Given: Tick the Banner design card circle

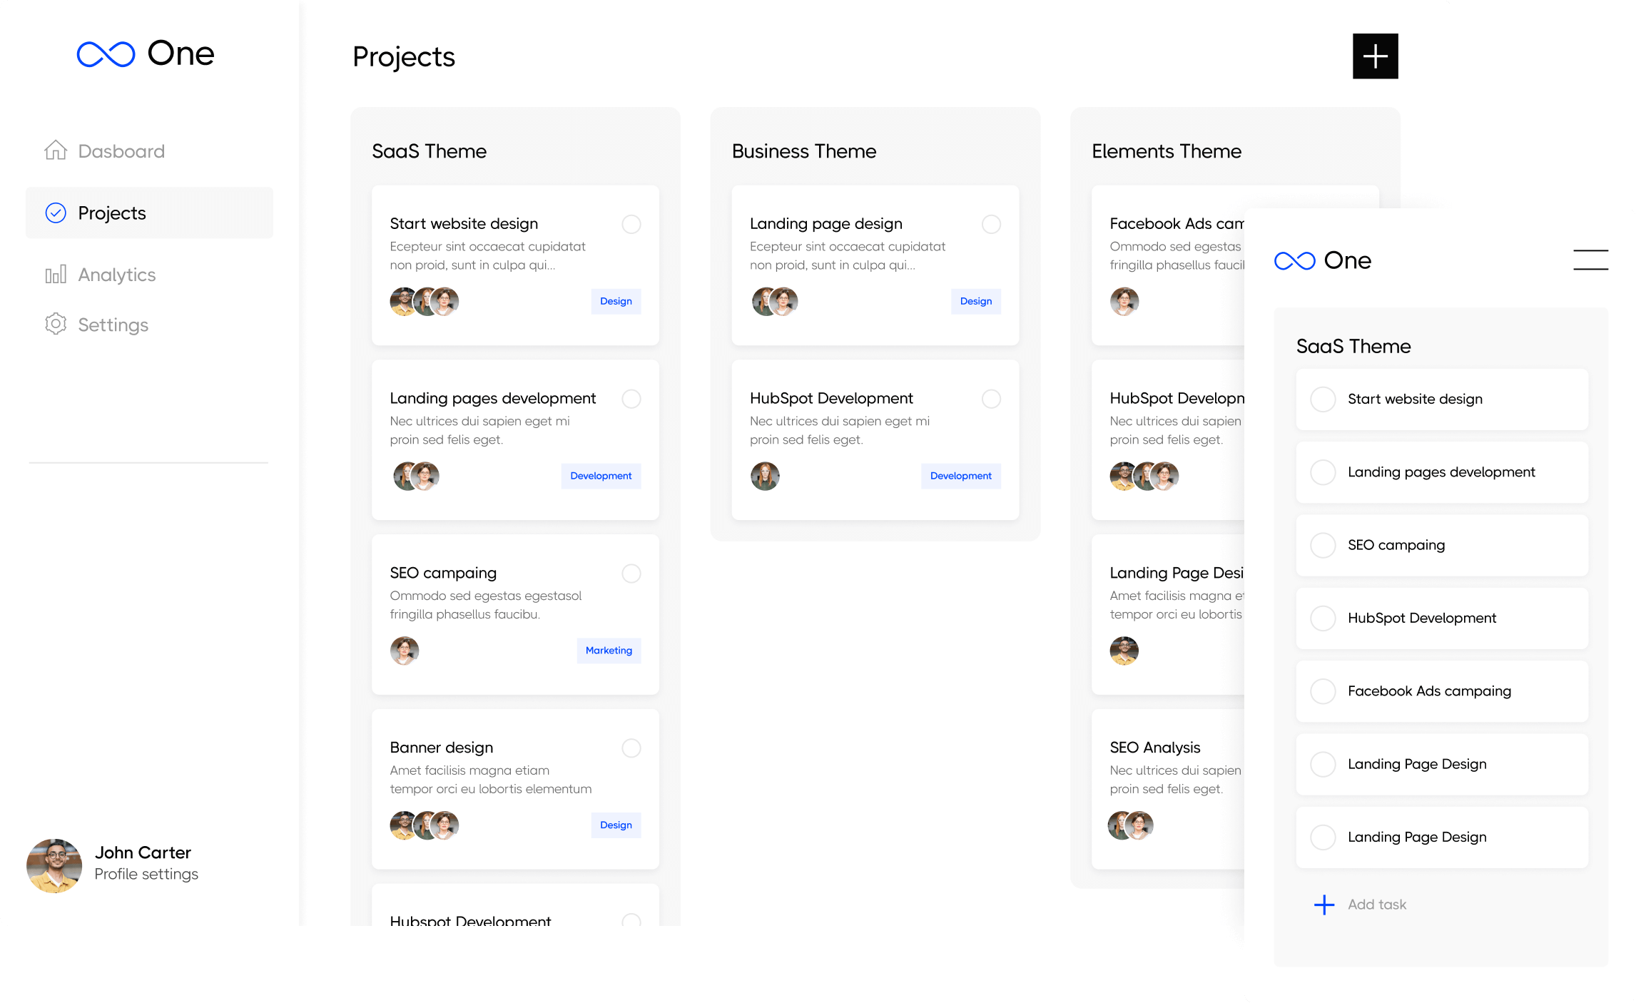Looking at the screenshot, I should coord(631,748).
